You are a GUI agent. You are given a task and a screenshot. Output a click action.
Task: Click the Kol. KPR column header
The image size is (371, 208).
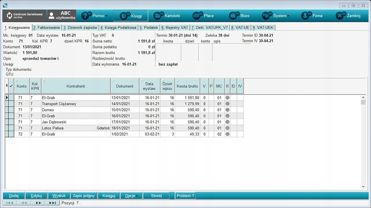pos(35,86)
